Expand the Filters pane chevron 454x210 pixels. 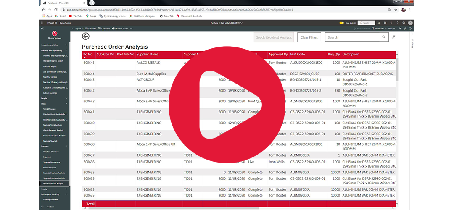[x=412, y=34]
